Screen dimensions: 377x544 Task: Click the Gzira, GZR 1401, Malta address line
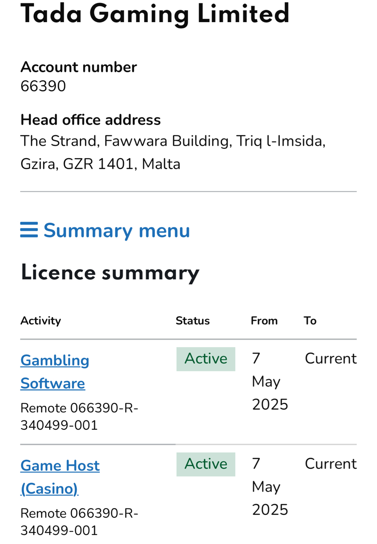coord(101,164)
